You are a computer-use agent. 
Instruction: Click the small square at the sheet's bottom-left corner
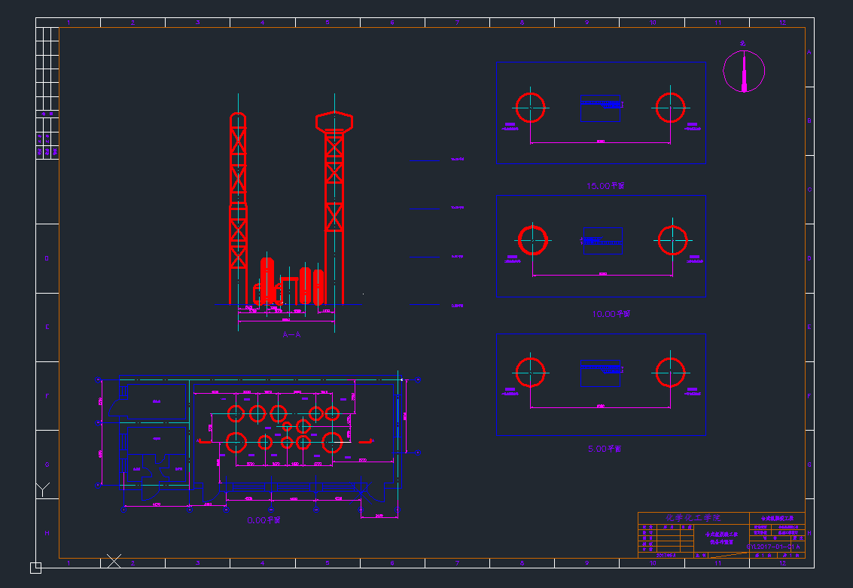click(35, 567)
